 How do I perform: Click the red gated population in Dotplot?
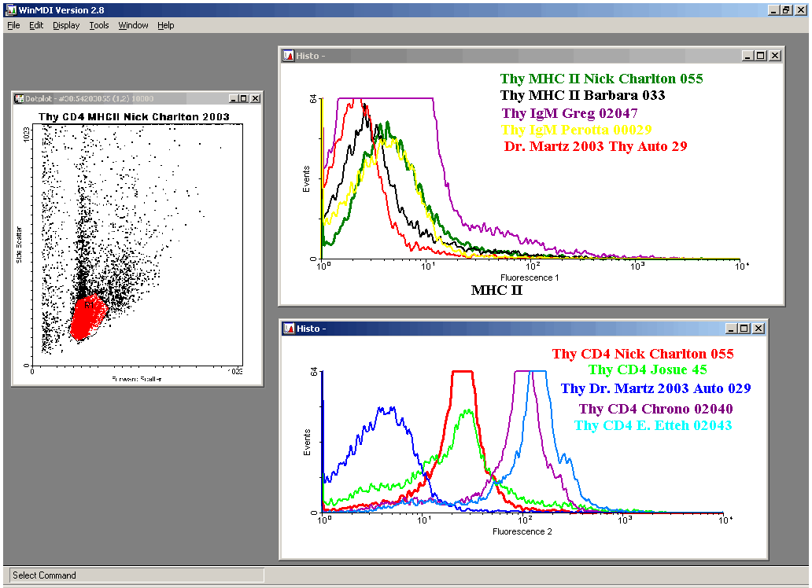pos(87,318)
